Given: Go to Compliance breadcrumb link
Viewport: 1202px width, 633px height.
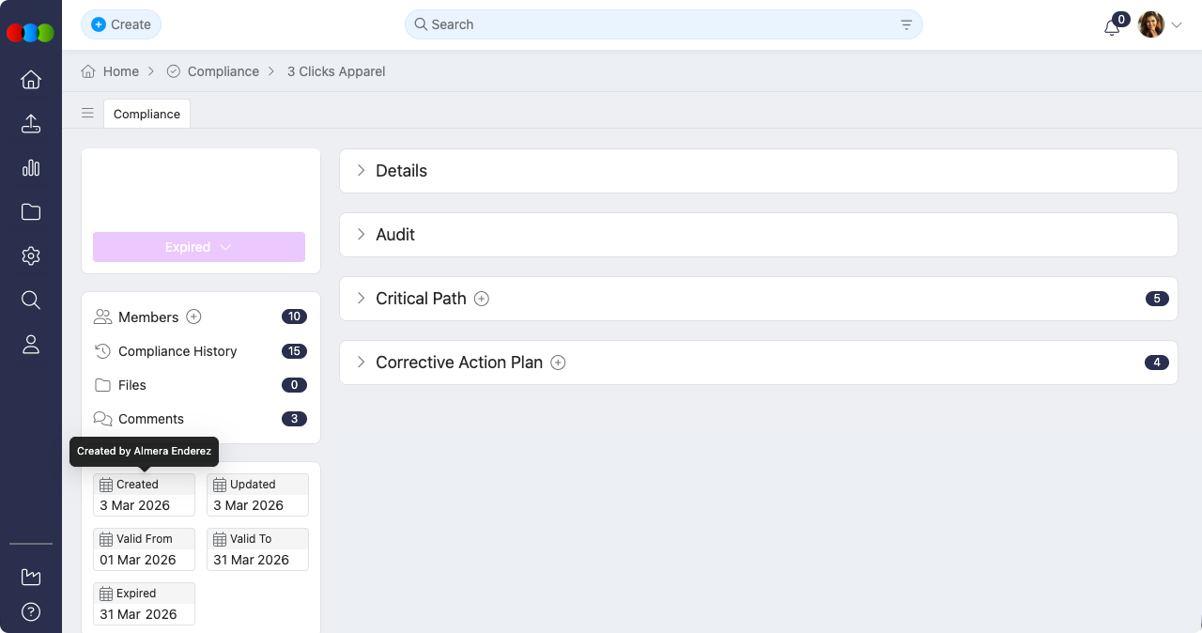Looking at the screenshot, I should 223,71.
